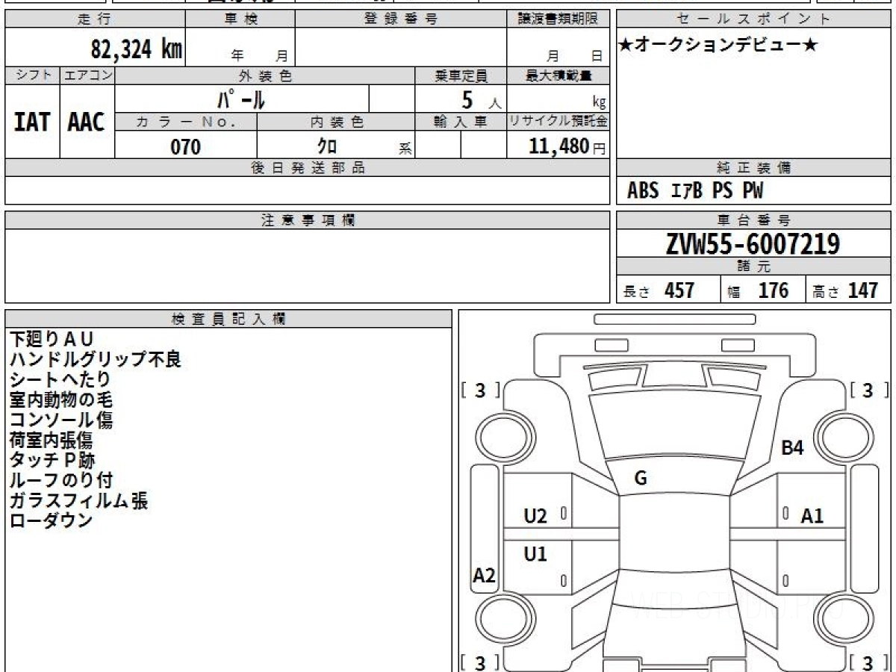Click the note 荷室内張傷

point(52,441)
